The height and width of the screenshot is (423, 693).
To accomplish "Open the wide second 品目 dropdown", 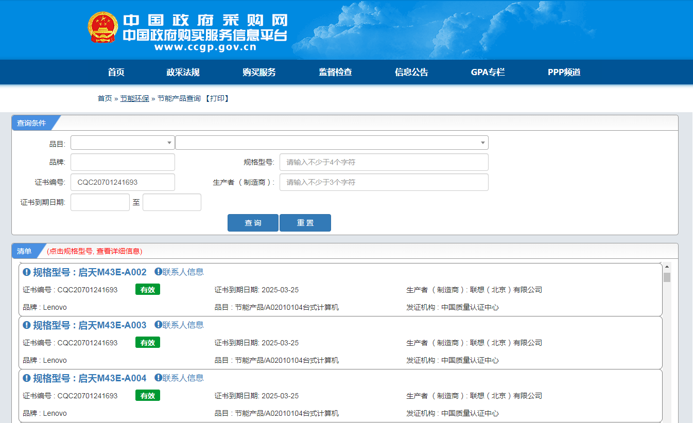I will point(332,143).
